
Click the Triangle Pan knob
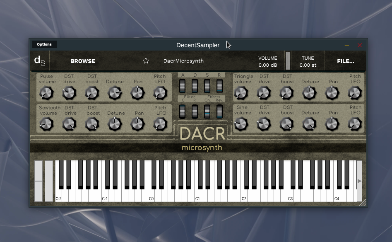[332, 93]
